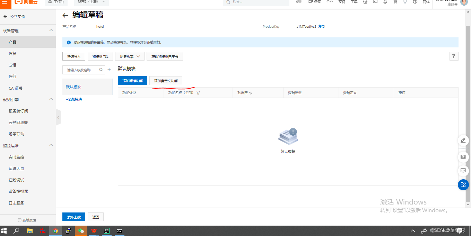This screenshot has width=471, height=236.
Task: Open the notifications bell
Action: tap(385, 2)
